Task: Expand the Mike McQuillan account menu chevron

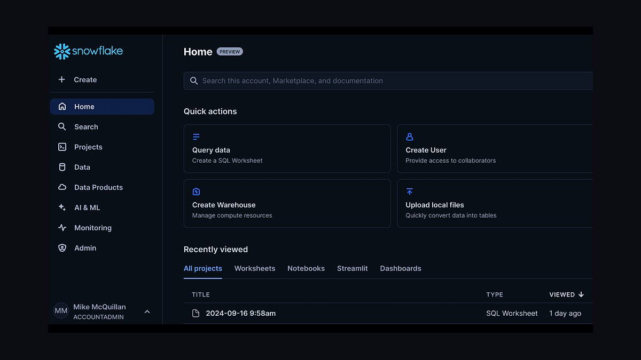Action: [x=147, y=311]
